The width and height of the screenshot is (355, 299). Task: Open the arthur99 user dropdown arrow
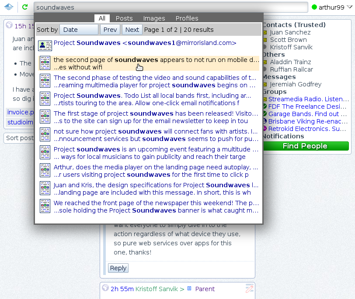[x=350, y=7]
